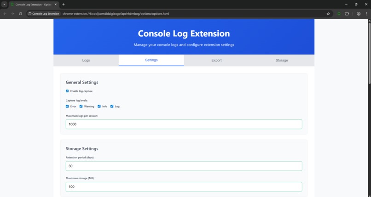Open the tab search dropdown arrow

point(4,5)
